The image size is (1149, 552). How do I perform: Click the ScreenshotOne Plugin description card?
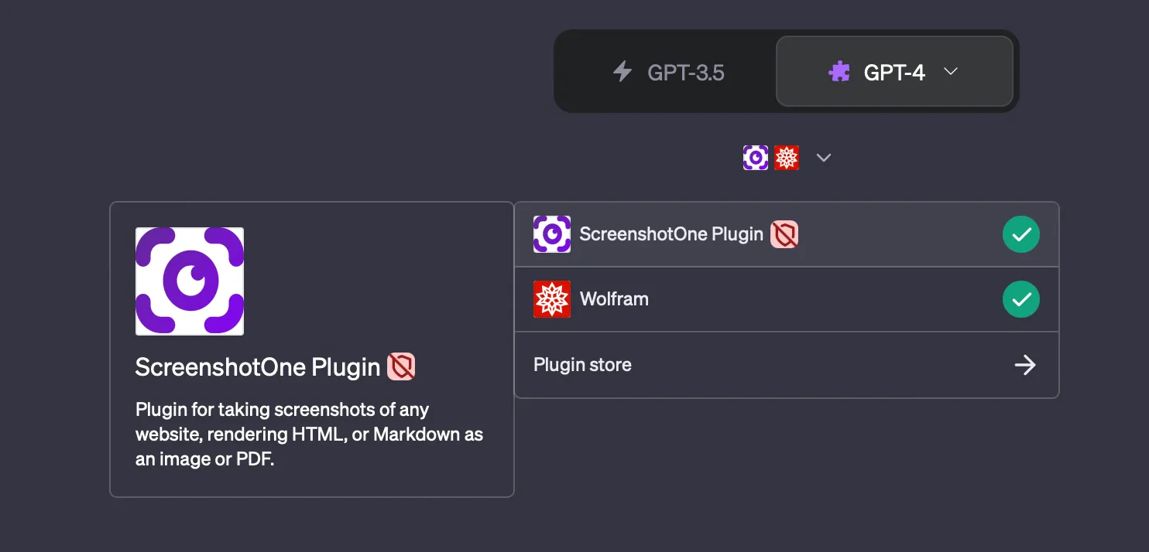click(311, 348)
